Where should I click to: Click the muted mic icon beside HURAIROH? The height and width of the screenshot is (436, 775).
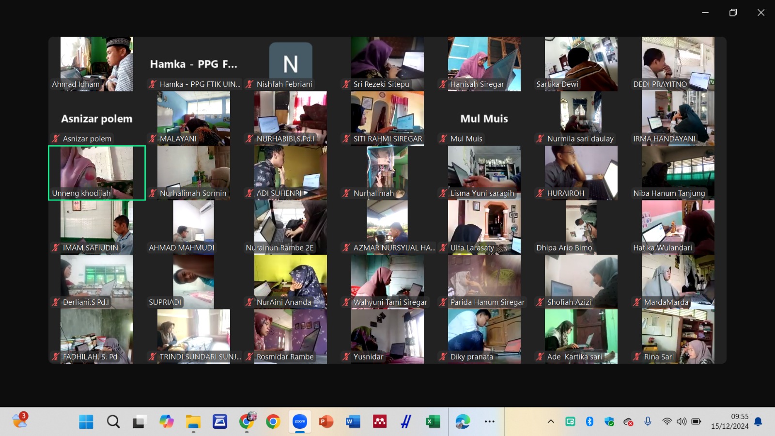540,193
